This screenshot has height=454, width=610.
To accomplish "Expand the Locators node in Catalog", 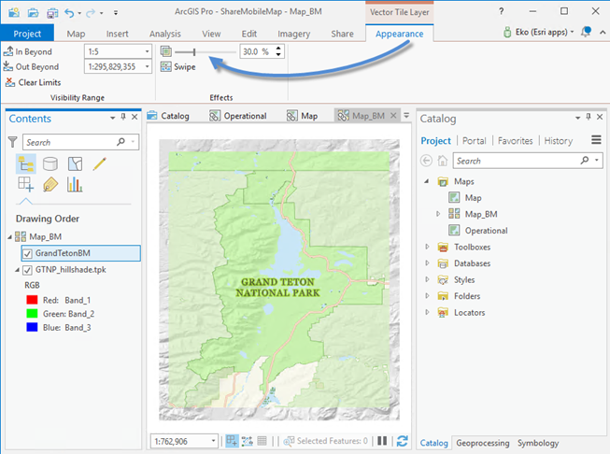I will pyautogui.click(x=427, y=312).
